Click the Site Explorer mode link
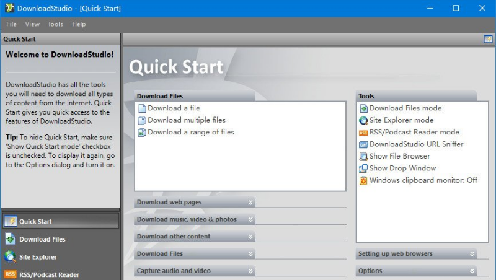 [x=401, y=120]
